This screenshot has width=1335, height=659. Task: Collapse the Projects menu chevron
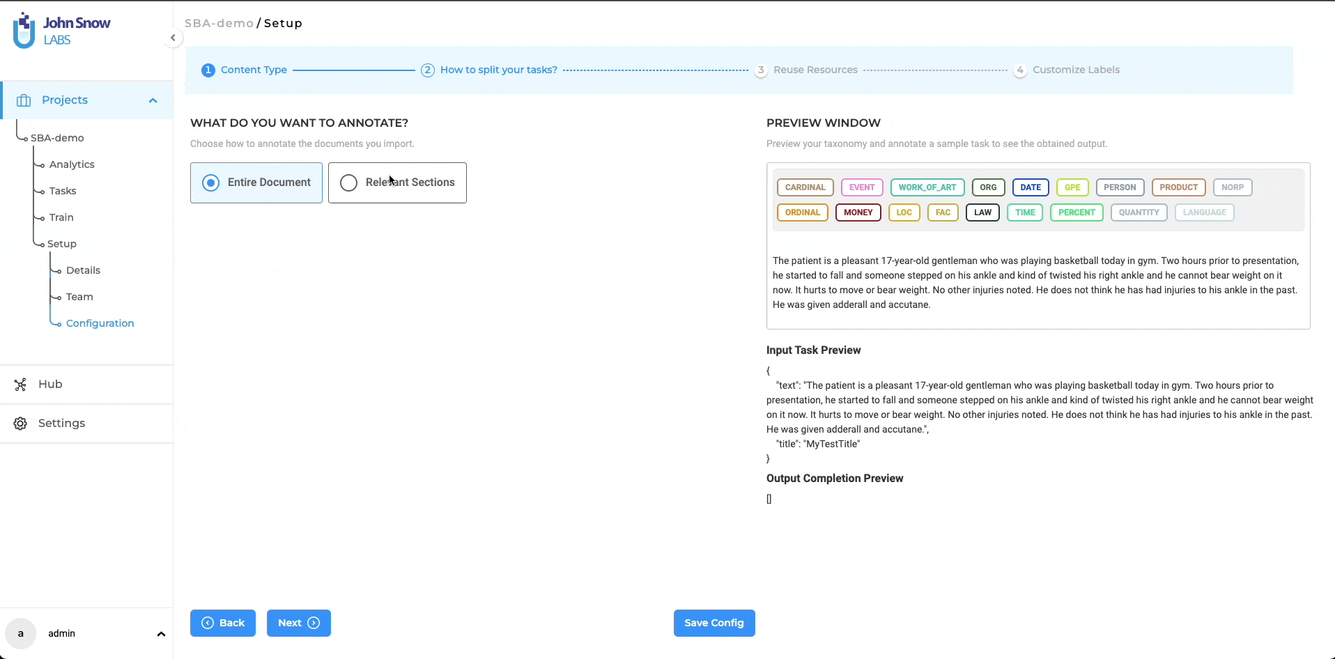[153, 100]
